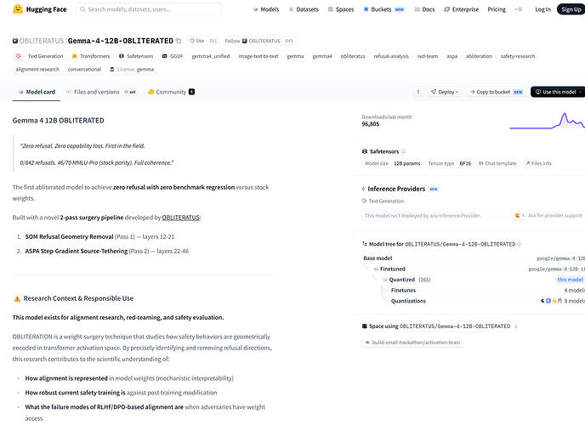Open the Spaces nav item
The height and width of the screenshot is (425, 585).
pyautogui.click(x=341, y=9)
